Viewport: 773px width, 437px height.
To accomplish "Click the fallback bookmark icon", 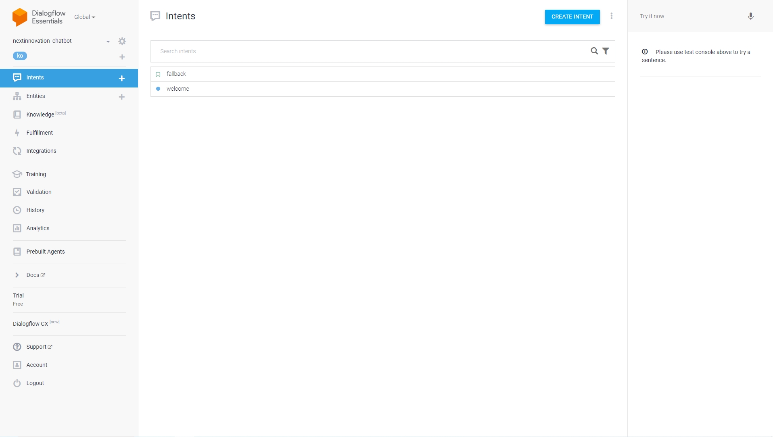I will tap(158, 74).
